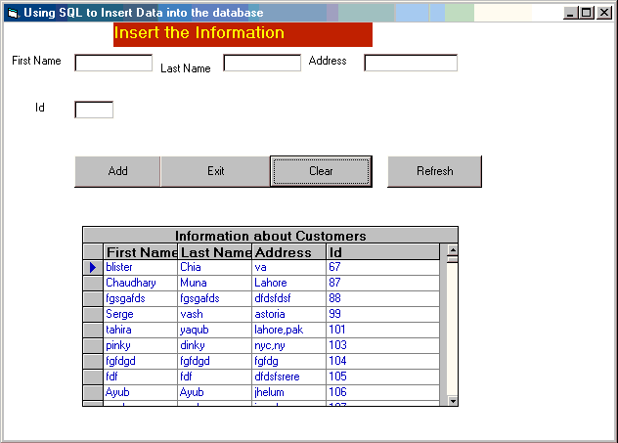Click the Address column header
This screenshot has height=443, width=618.
288,252
